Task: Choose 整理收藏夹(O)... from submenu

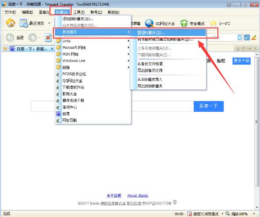Action: 168,33
